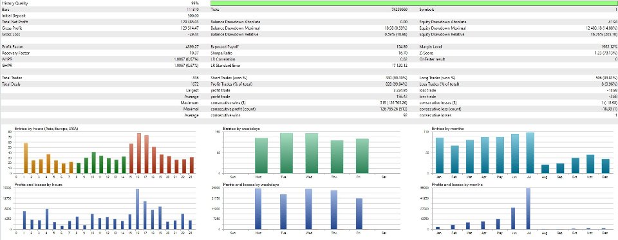Select the 'Sharpe Ratio' label
The width and height of the screenshot is (618, 240).
[222, 53]
